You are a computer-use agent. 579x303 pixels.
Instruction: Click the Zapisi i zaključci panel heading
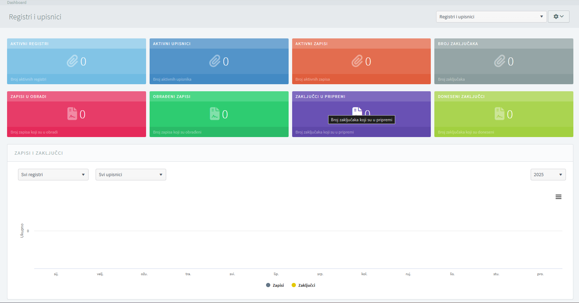point(39,153)
